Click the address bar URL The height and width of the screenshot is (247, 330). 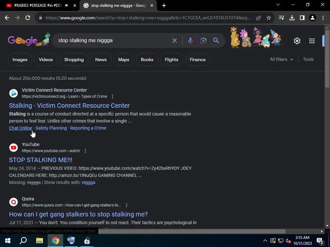click(148, 18)
